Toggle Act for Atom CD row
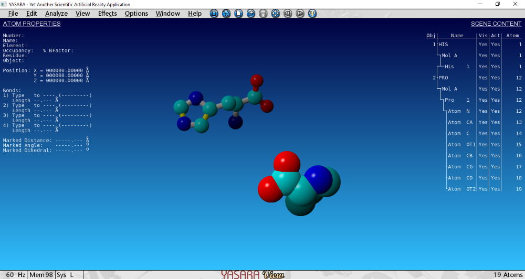The height and width of the screenshot is (279, 525). (x=495, y=178)
